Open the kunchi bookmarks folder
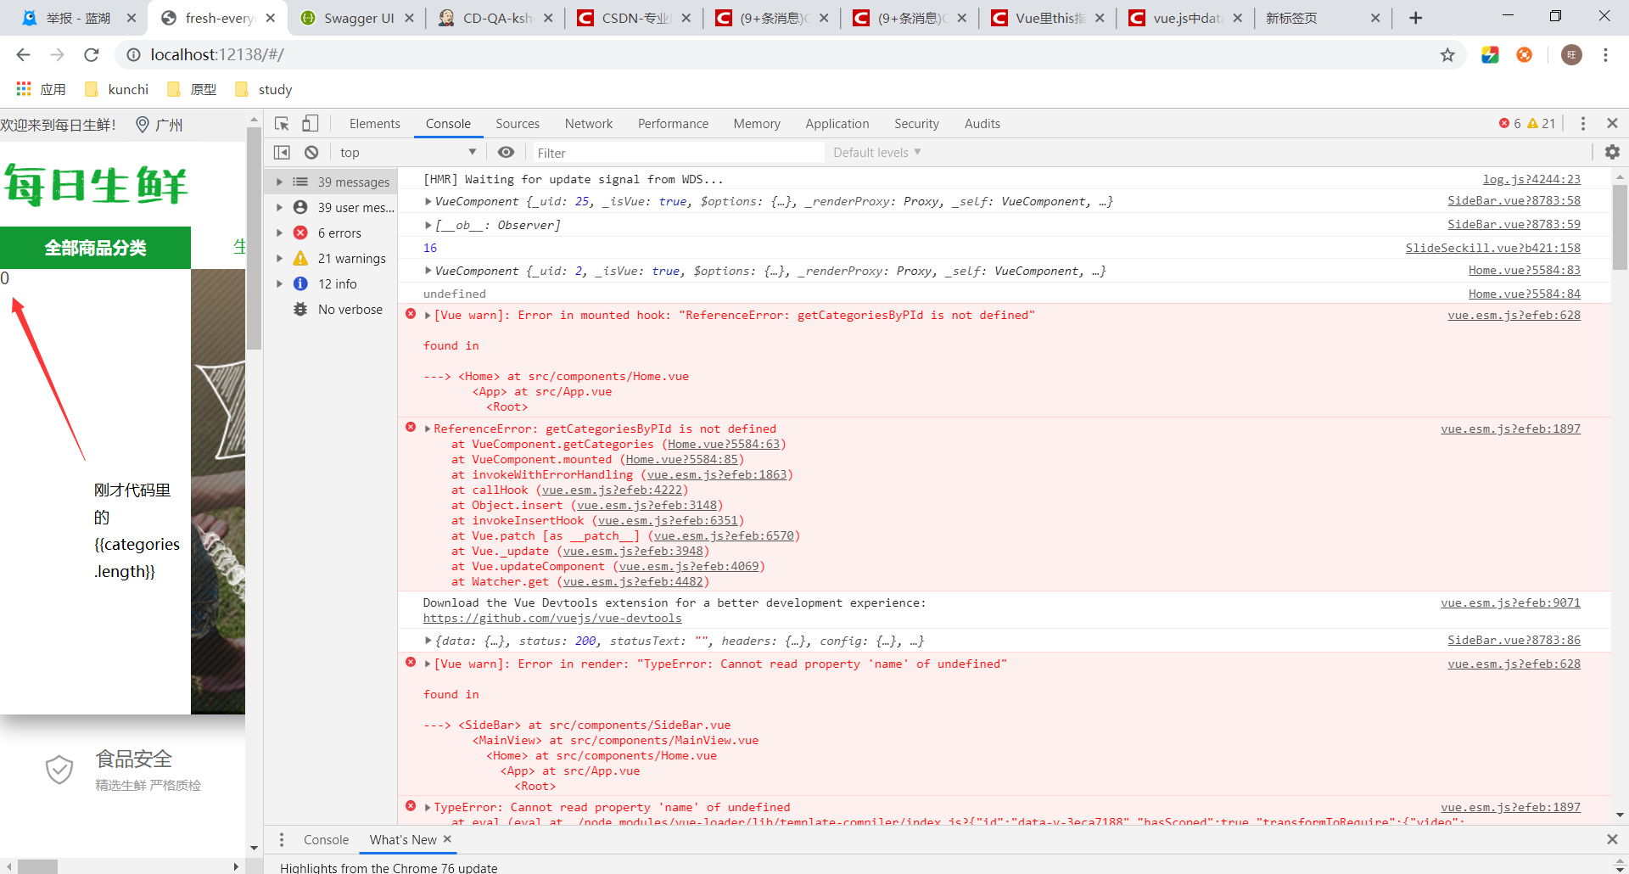The width and height of the screenshot is (1629, 874). point(116,89)
